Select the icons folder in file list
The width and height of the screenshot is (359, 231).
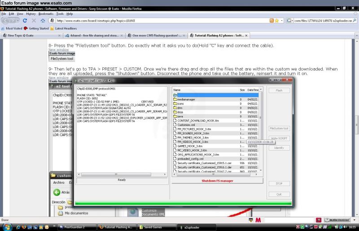tap(215, 104)
